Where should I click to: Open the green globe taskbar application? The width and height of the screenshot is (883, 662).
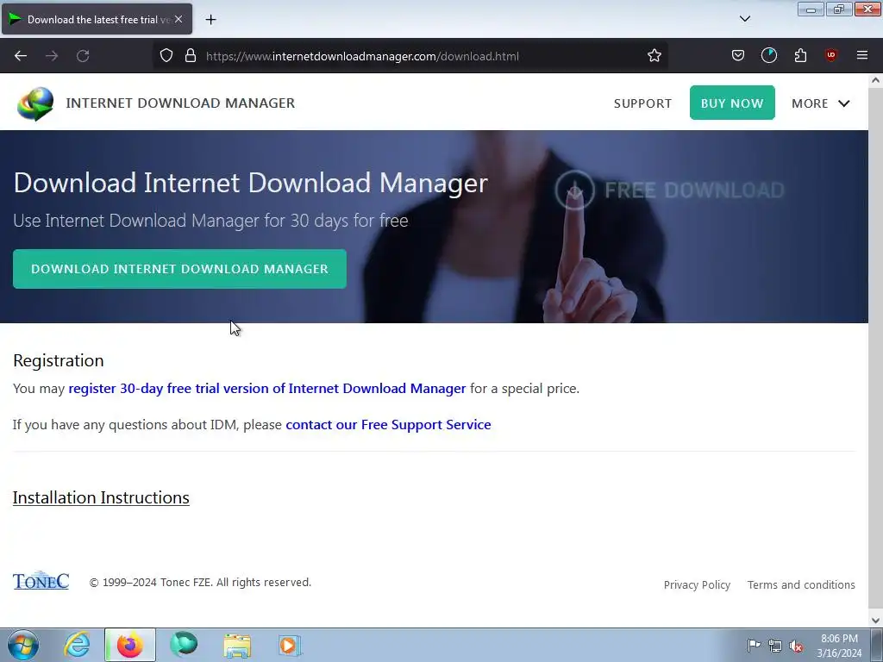click(184, 645)
